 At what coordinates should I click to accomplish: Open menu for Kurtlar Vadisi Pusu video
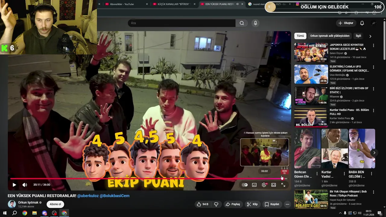(x=373, y=111)
